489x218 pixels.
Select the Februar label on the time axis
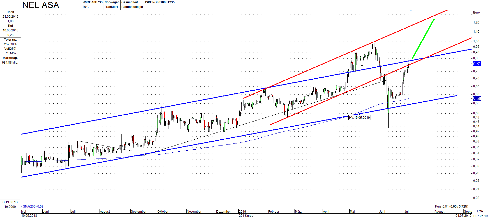pos(274,212)
